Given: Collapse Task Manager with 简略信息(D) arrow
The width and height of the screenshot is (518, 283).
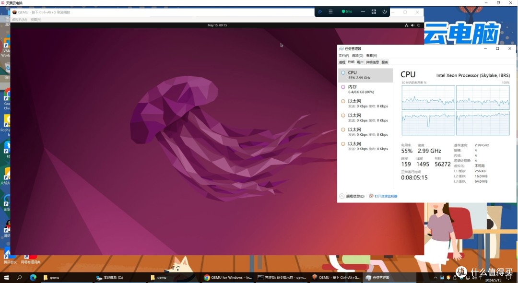Looking at the screenshot, I should (x=352, y=196).
